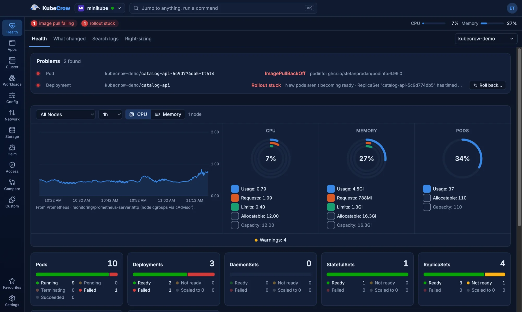Toggle CPU Usage series checkbox
This screenshot has height=312, width=522.
235,189
